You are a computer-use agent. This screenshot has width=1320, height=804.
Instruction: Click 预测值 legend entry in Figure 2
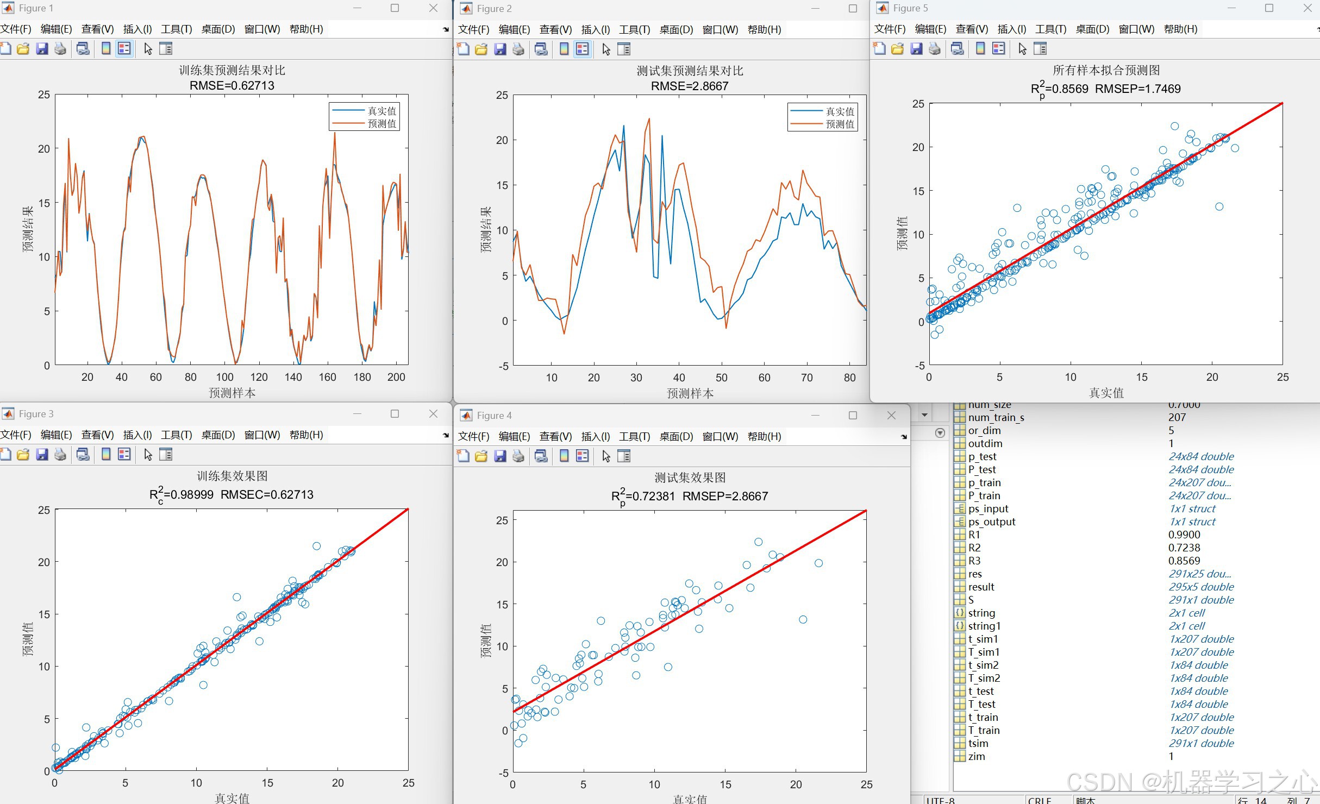pos(840,124)
